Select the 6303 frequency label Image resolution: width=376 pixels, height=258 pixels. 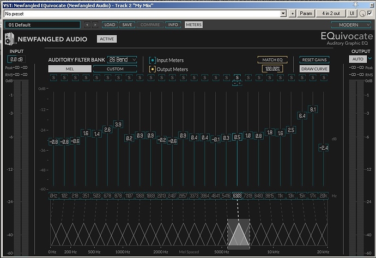(237, 196)
